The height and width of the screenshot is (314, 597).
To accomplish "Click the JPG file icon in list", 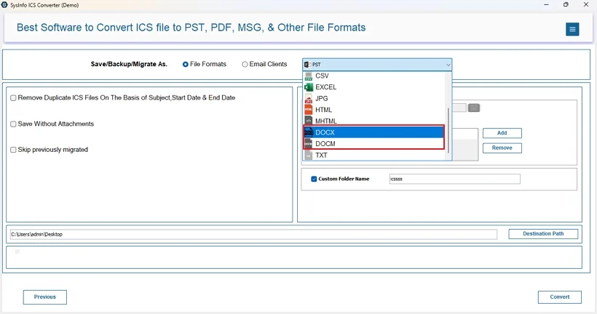I will (x=309, y=99).
